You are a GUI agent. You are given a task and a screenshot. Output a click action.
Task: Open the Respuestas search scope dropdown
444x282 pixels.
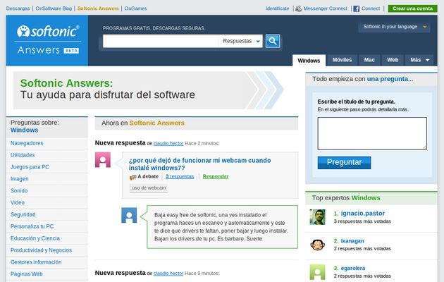click(241, 41)
